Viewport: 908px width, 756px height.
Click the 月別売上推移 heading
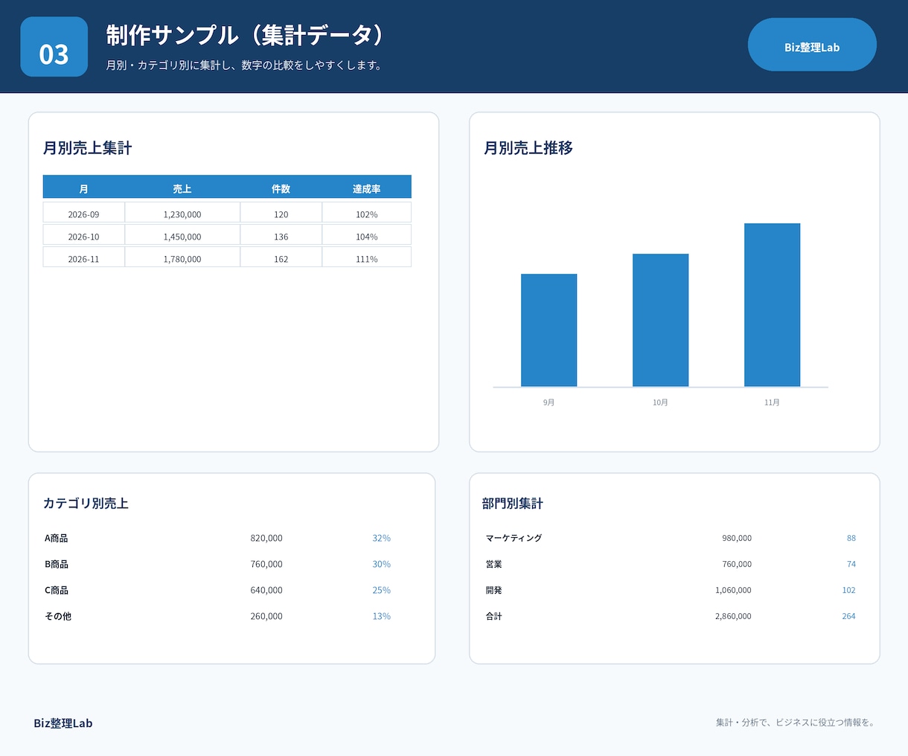click(x=528, y=148)
